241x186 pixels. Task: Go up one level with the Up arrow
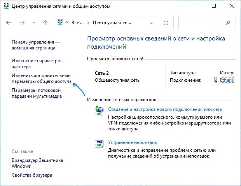coord(45,23)
